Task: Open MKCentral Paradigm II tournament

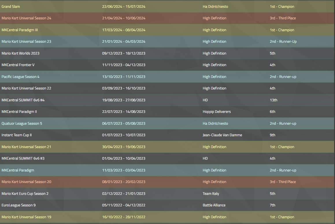Action: 19,112
